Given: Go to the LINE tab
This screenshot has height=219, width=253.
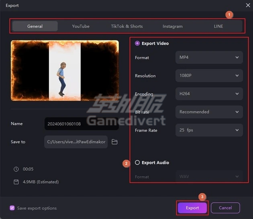Looking at the screenshot, I should pyautogui.click(x=218, y=26).
